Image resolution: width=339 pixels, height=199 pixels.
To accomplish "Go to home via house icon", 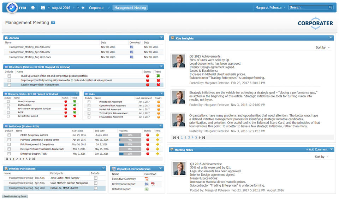I will [x=33, y=8].
